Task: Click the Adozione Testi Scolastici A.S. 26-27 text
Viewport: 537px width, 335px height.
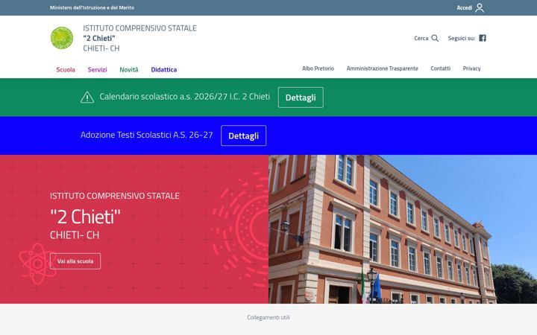Action: (x=147, y=135)
